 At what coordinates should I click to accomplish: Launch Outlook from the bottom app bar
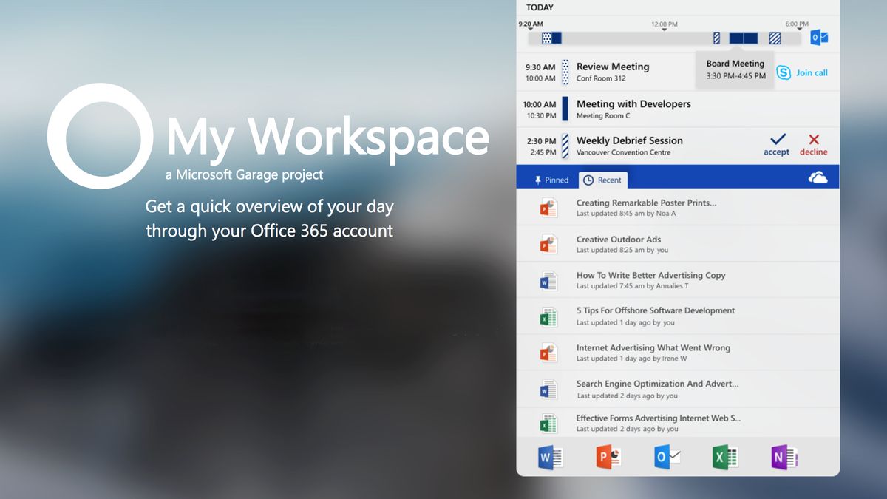pos(667,458)
